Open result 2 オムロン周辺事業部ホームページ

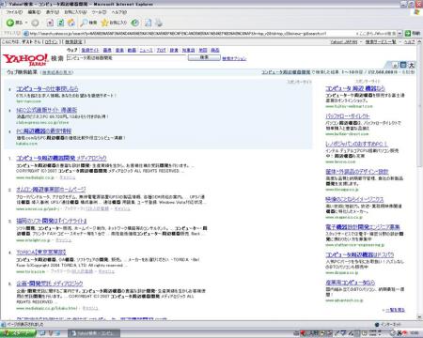point(51,190)
